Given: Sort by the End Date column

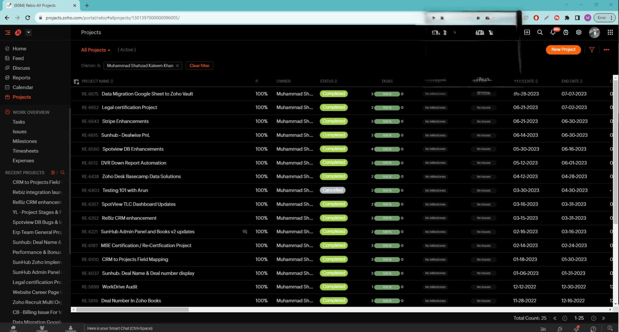Looking at the screenshot, I should point(572,81).
